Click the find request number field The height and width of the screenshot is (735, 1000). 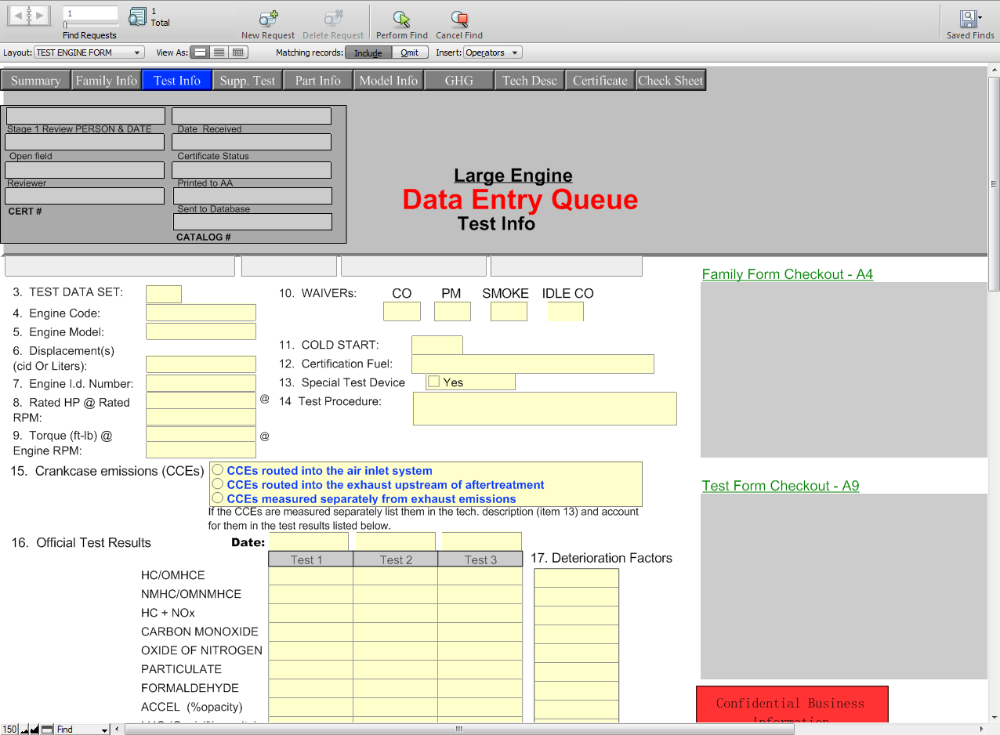90,13
